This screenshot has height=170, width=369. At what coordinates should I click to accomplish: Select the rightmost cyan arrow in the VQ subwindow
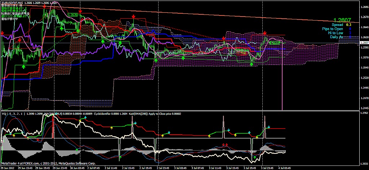269,127
